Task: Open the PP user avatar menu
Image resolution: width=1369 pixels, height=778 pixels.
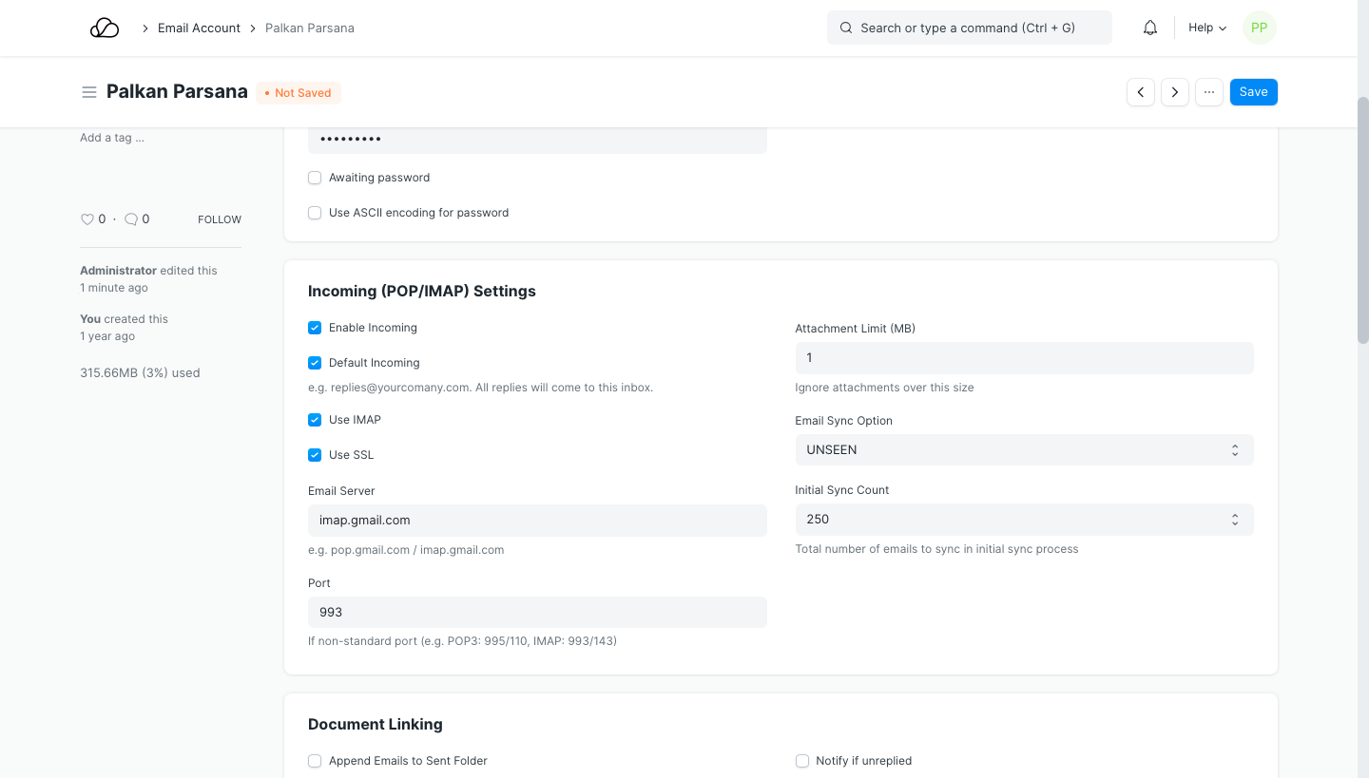Action: pos(1259,28)
